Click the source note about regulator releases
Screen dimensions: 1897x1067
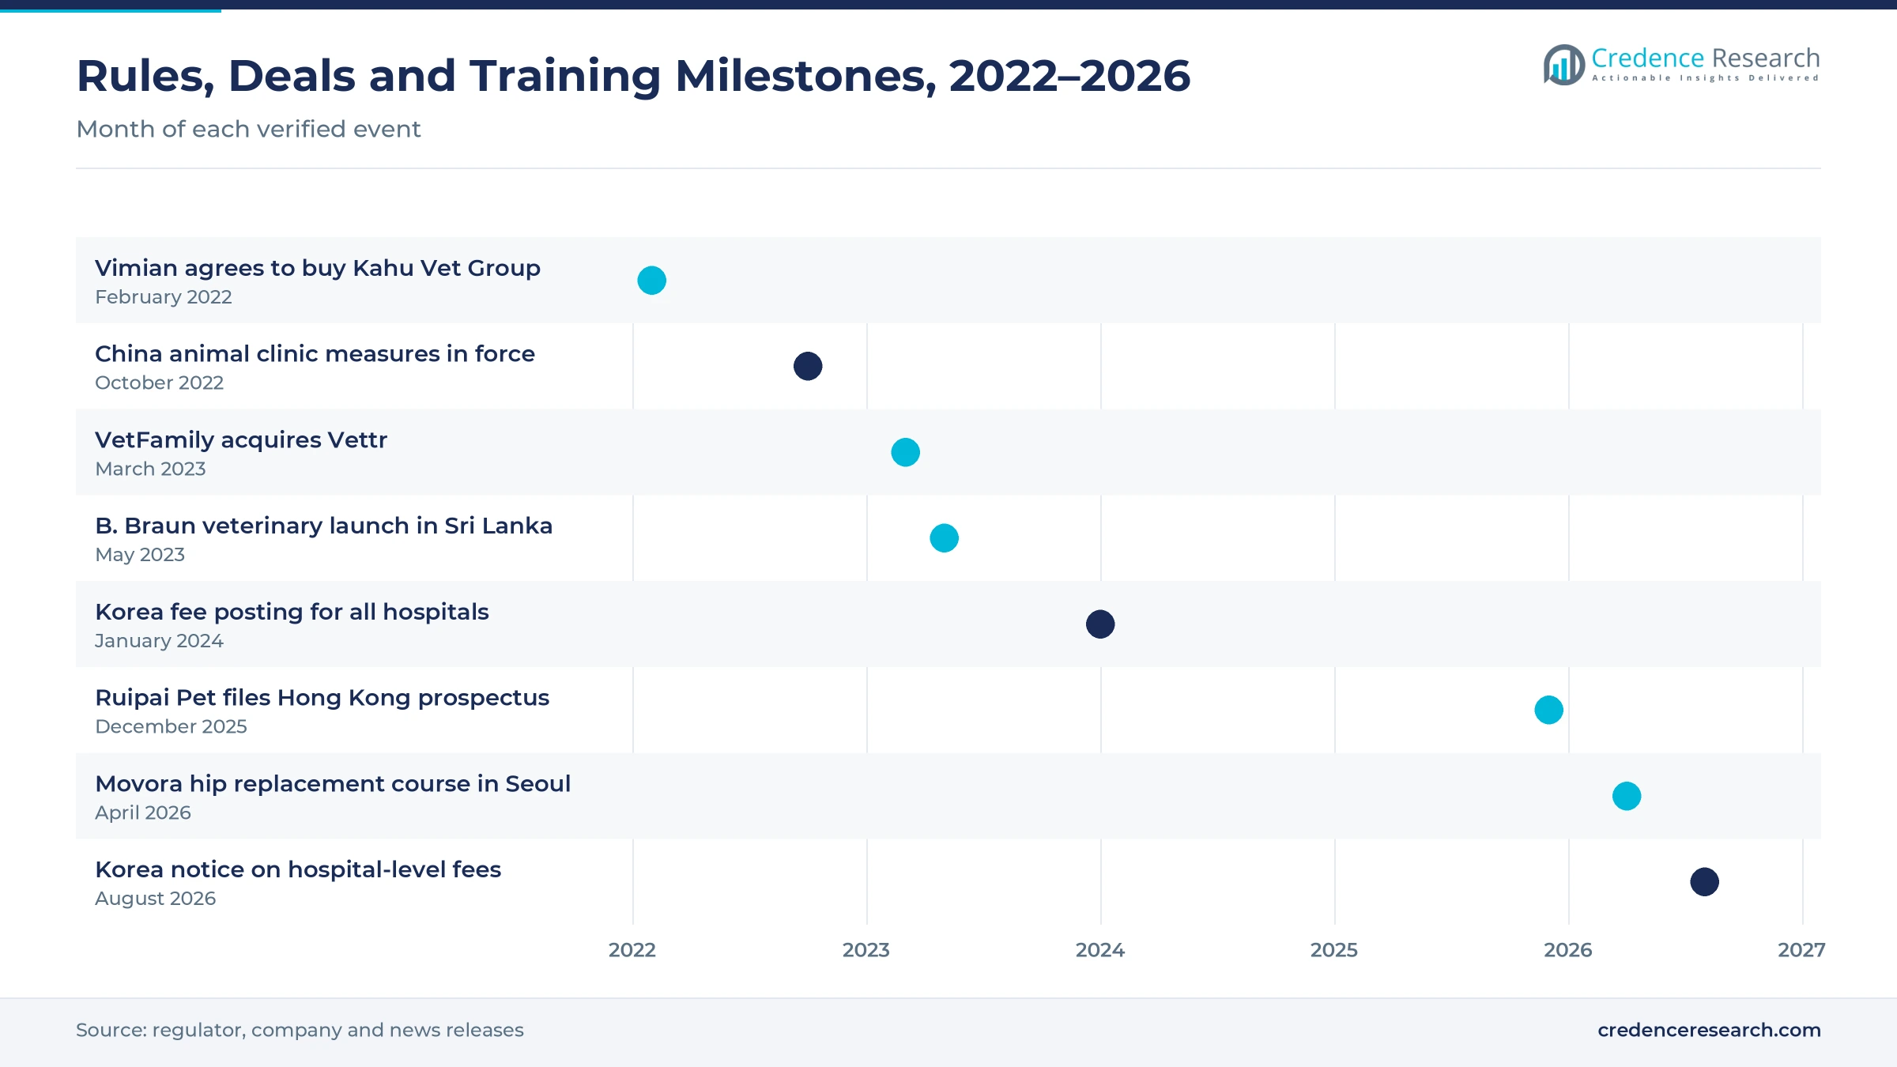coord(300,1030)
